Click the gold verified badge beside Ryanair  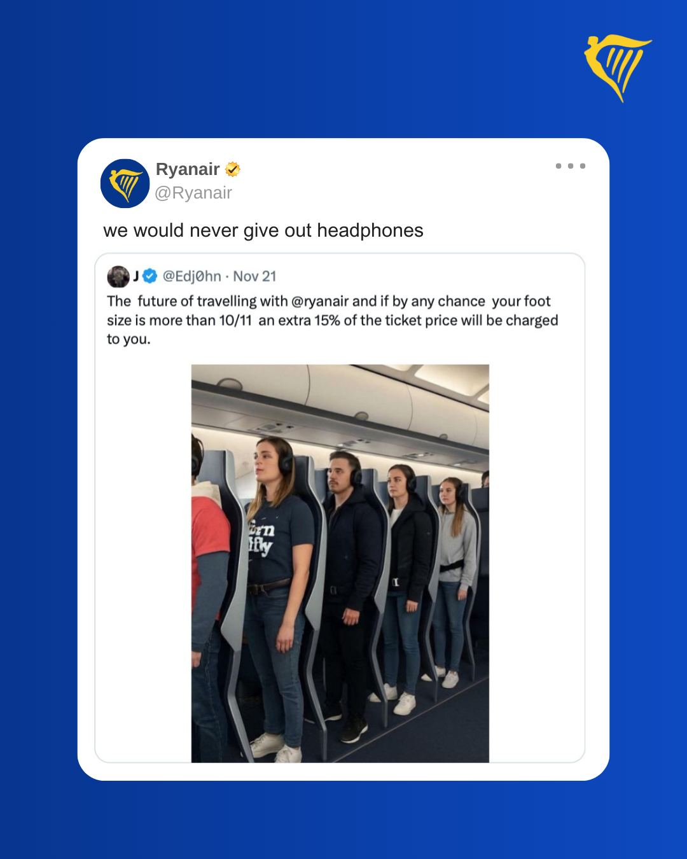(233, 169)
